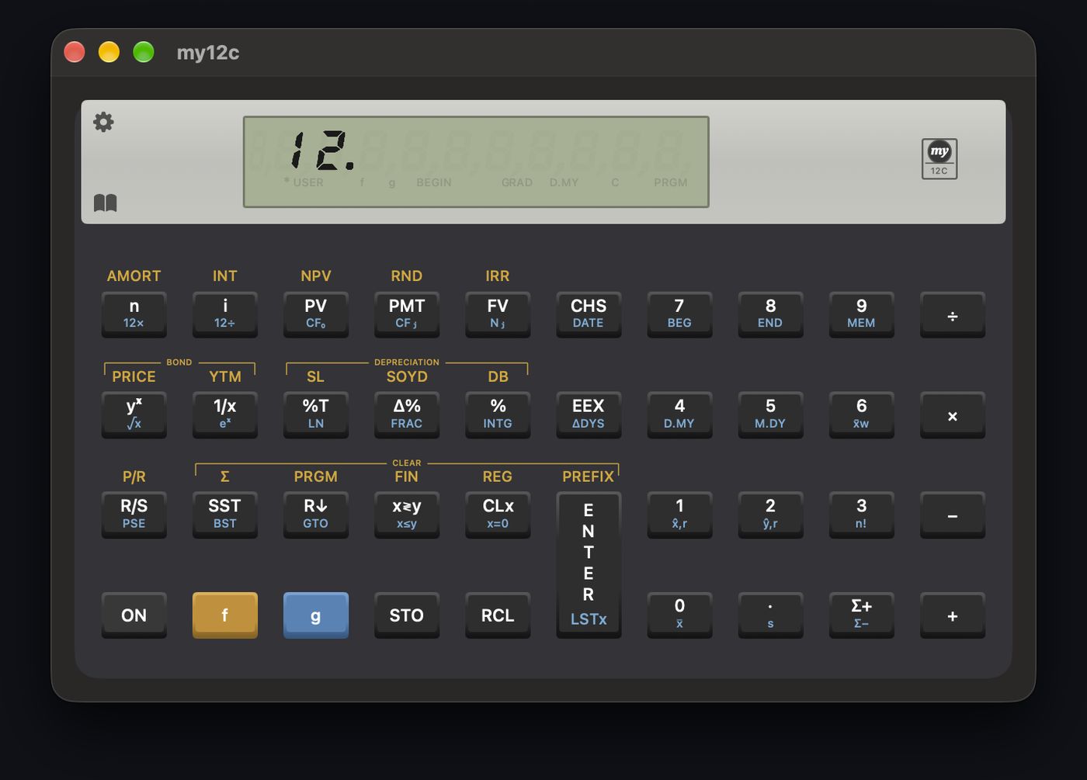Click digit key 0
Viewport: 1087px width, 780px height.
[679, 615]
